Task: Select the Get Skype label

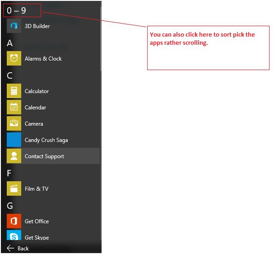Action: click(37, 238)
